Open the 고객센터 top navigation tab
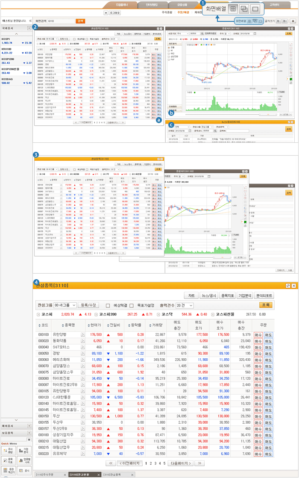299x478 pixels. point(274,5)
